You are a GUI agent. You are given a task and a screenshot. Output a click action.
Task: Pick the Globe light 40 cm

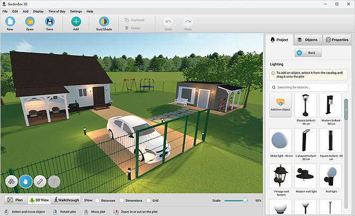coord(280,141)
